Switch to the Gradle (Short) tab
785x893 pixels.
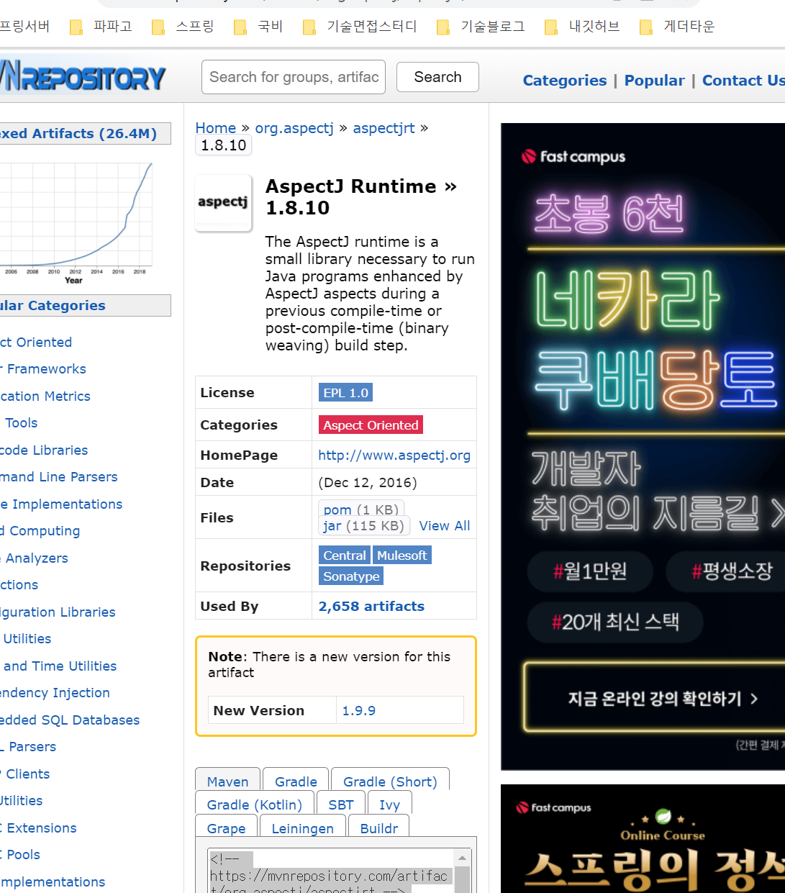(x=390, y=781)
